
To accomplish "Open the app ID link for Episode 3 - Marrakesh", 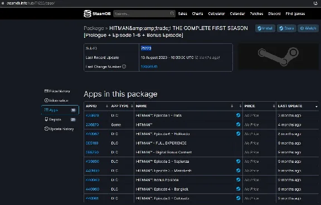I will (93, 171).
